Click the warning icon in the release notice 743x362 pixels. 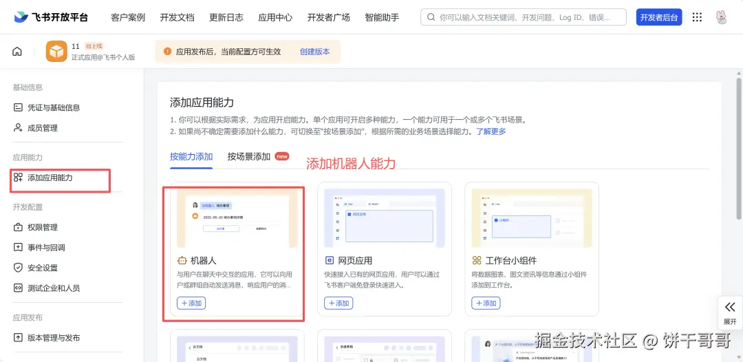click(167, 52)
